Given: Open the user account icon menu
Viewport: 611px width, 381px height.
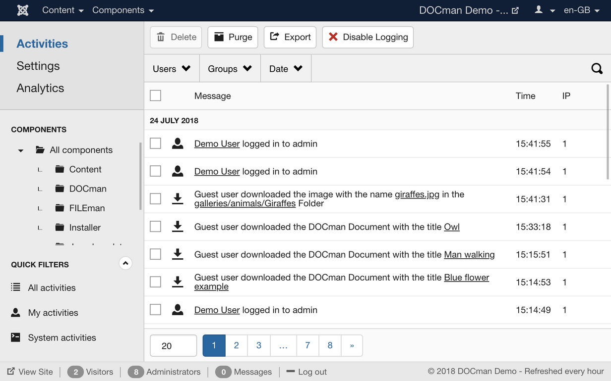Looking at the screenshot, I should tap(544, 10).
